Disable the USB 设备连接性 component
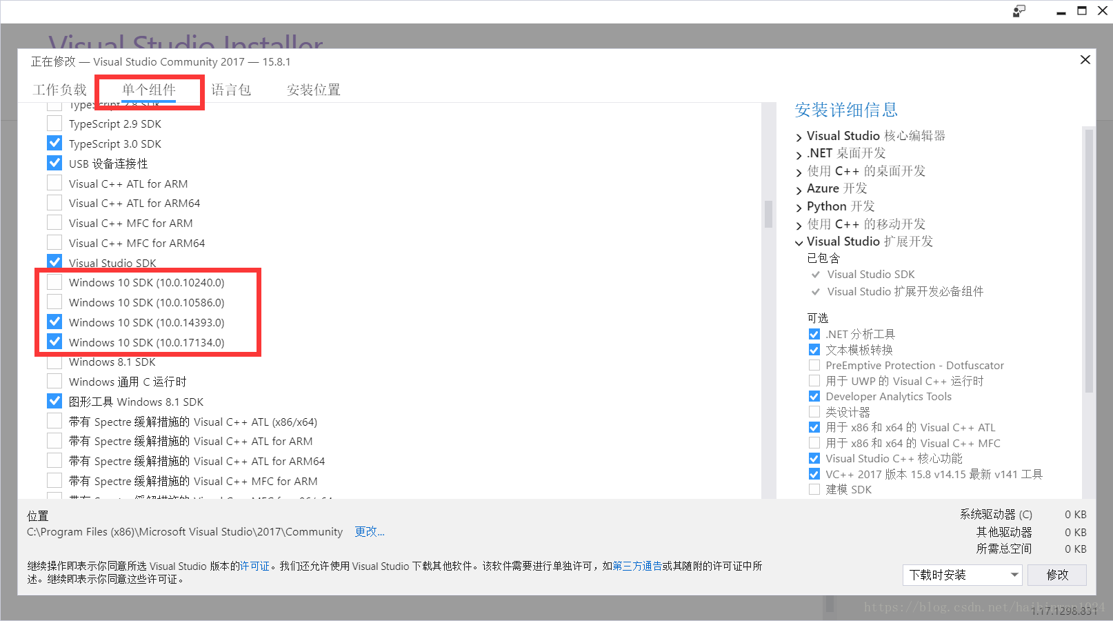The image size is (1113, 621). tap(54, 163)
